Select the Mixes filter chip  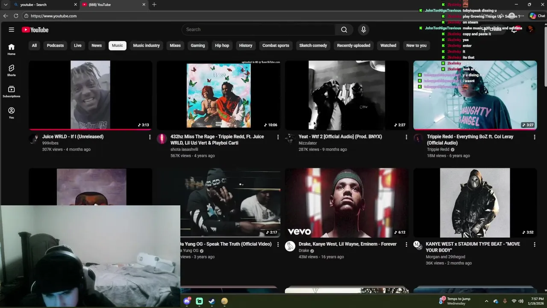coord(175,45)
